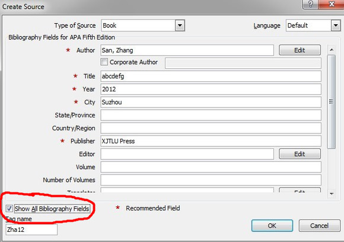Click the empty Volume input field
The image size is (344, 242).
pyautogui.click(x=211, y=167)
